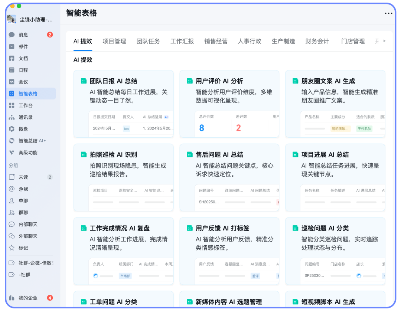This screenshot has height=311, width=401.
Task: Open the 朋友圈文案 AI 生成 template
Action: (x=328, y=81)
